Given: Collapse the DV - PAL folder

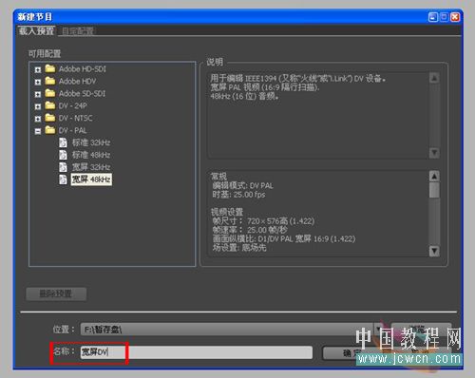Looking at the screenshot, I should [x=38, y=131].
